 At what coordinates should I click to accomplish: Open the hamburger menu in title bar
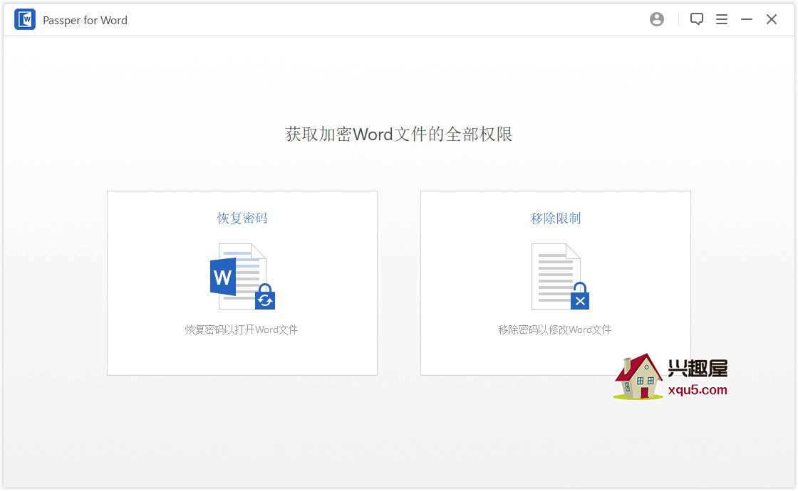[x=722, y=19]
